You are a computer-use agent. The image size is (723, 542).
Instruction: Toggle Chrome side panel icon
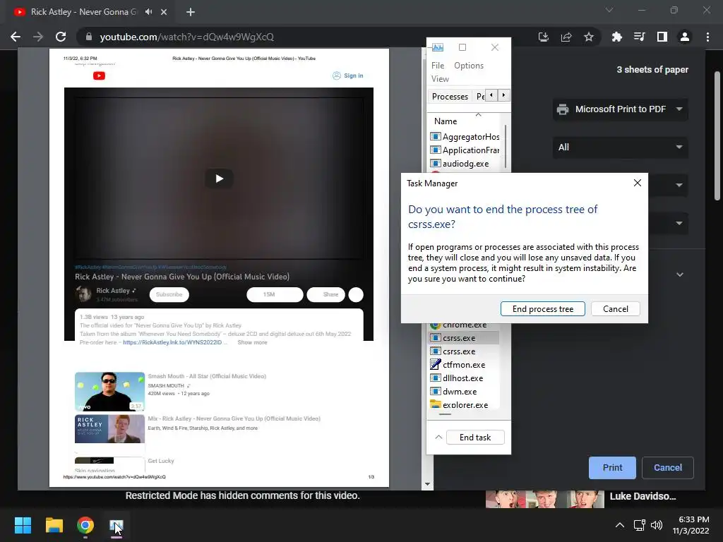(x=662, y=37)
